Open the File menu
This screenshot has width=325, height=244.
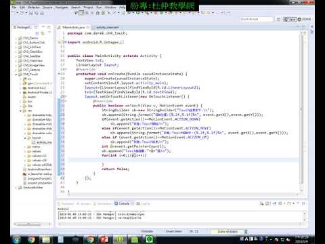[14, 7]
